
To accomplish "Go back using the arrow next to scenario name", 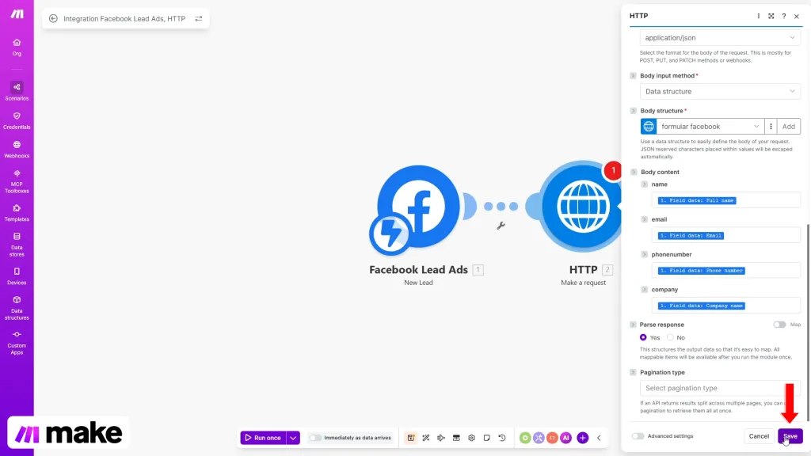I will (x=53, y=19).
